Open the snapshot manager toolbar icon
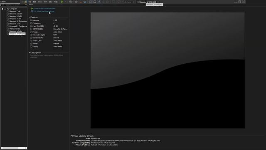This screenshot has width=266, height=150. tap(85, 2)
